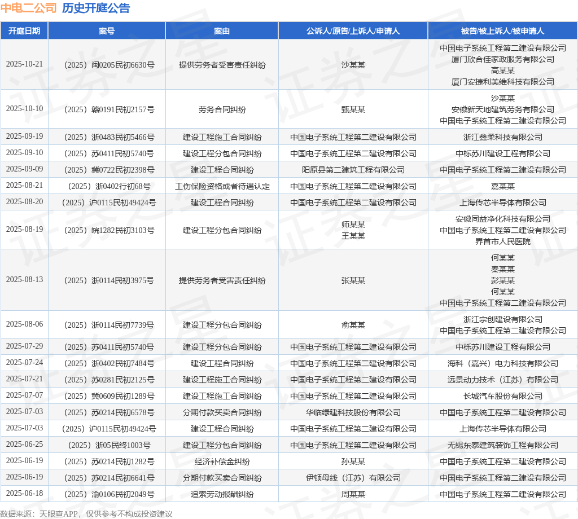Click defendant 长城汽车股份有限公司
The height and width of the screenshot is (519, 578).
pyautogui.click(x=503, y=396)
